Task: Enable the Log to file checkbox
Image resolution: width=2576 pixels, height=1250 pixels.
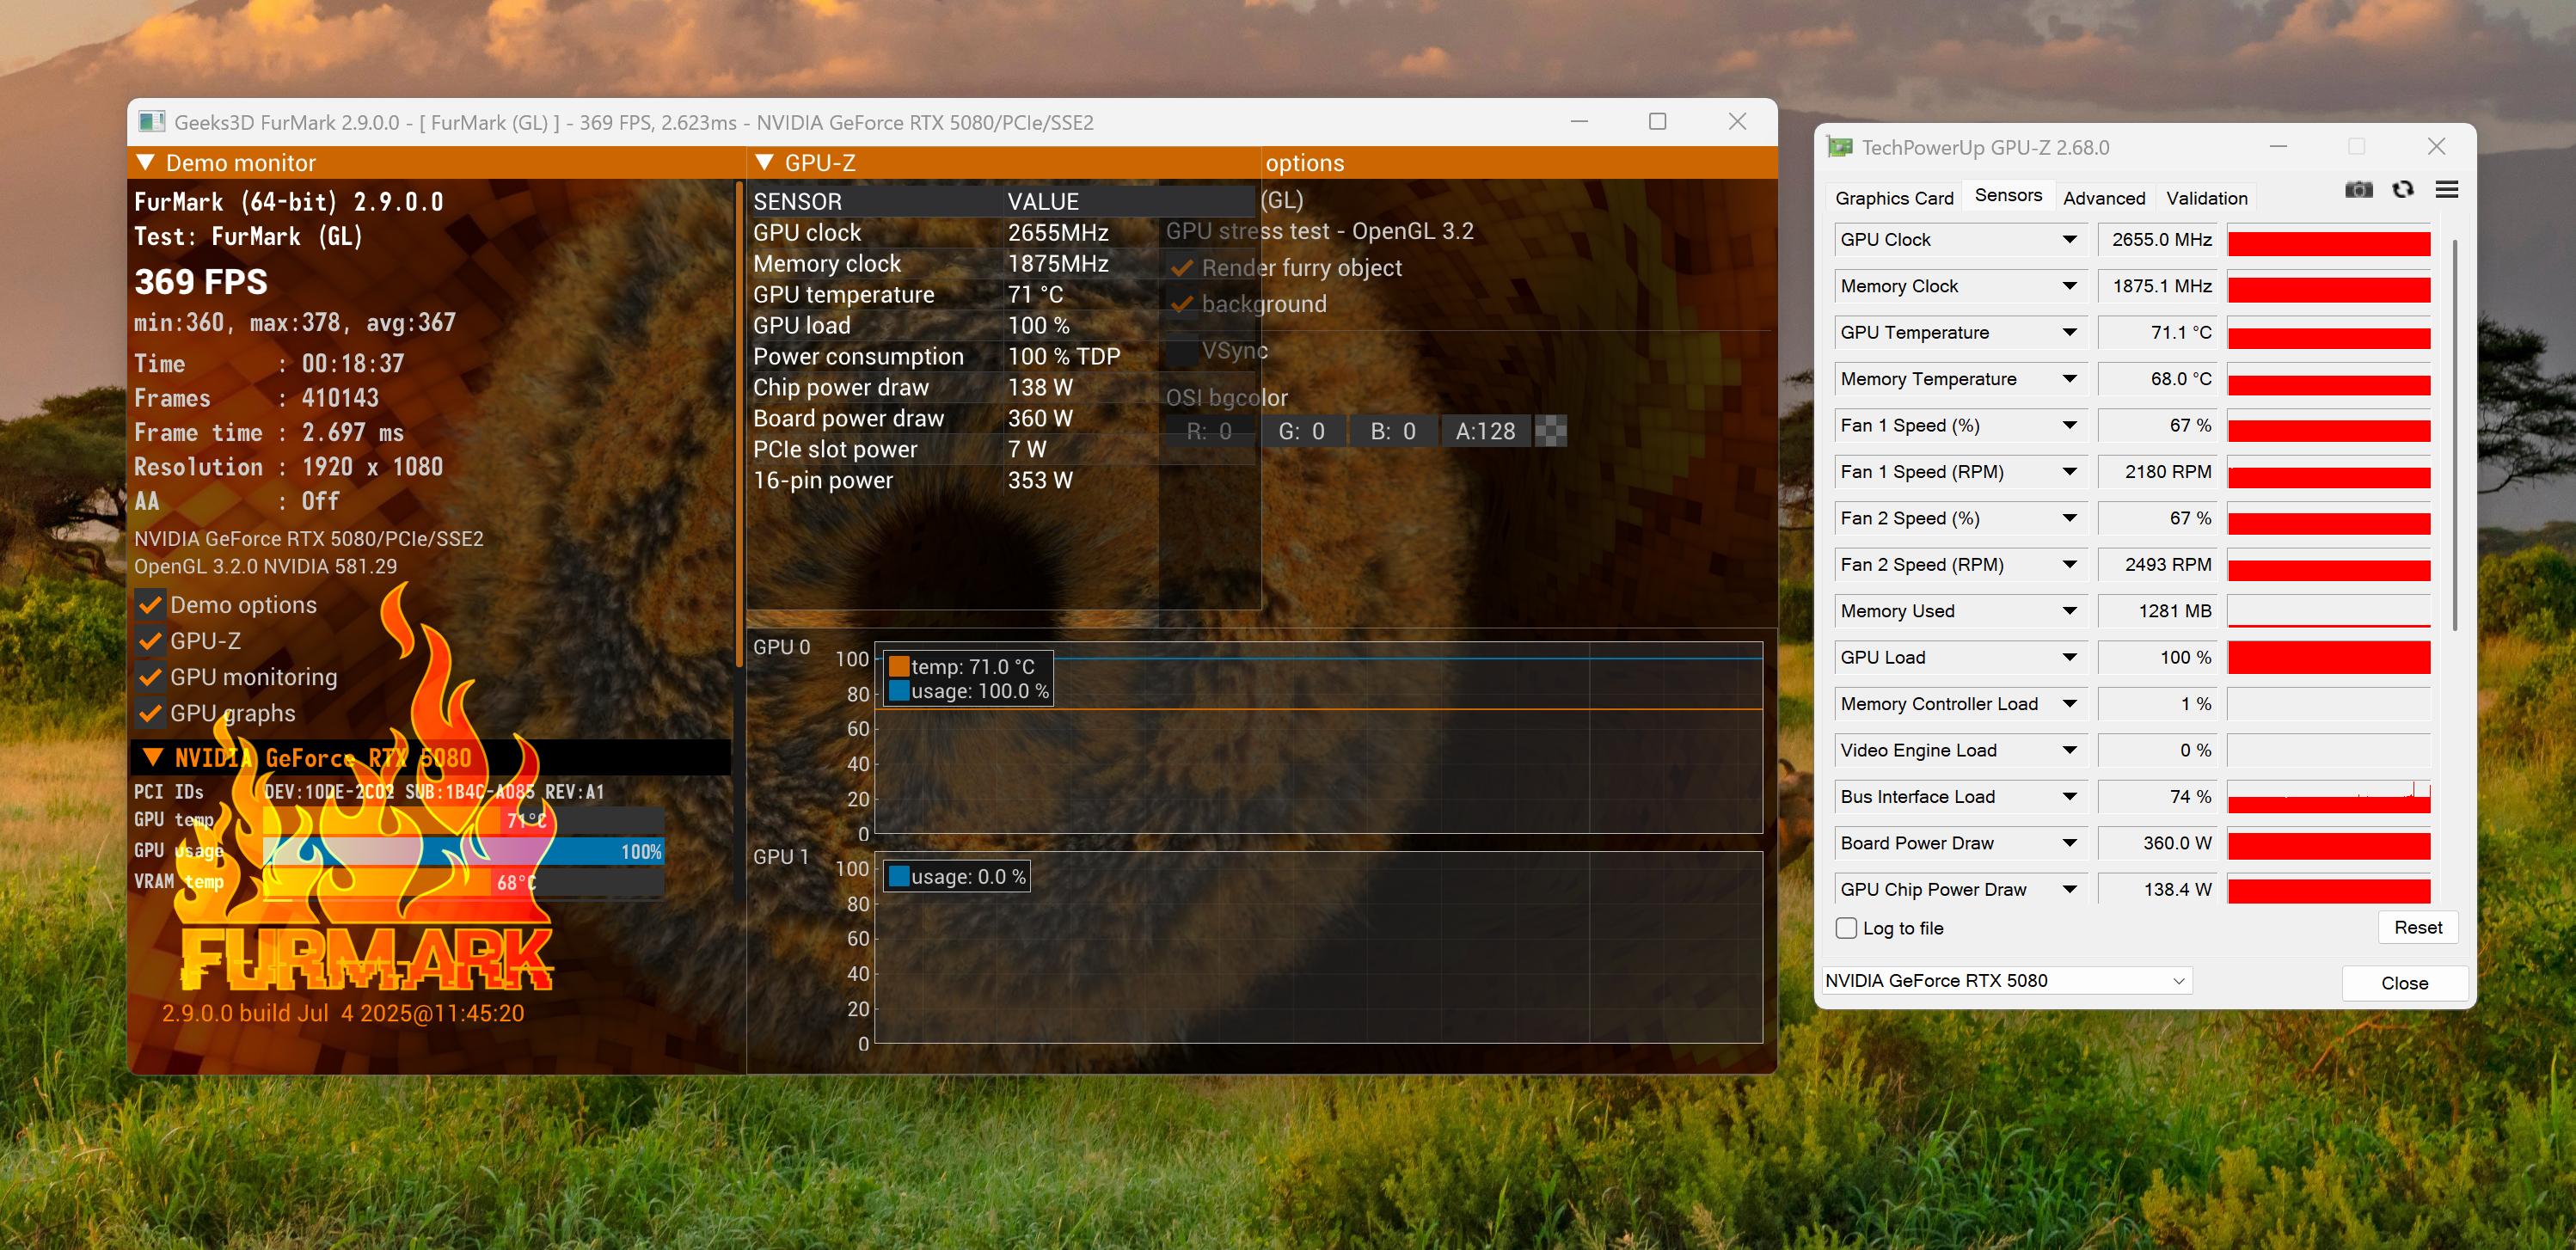Action: [x=1846, y=928]
